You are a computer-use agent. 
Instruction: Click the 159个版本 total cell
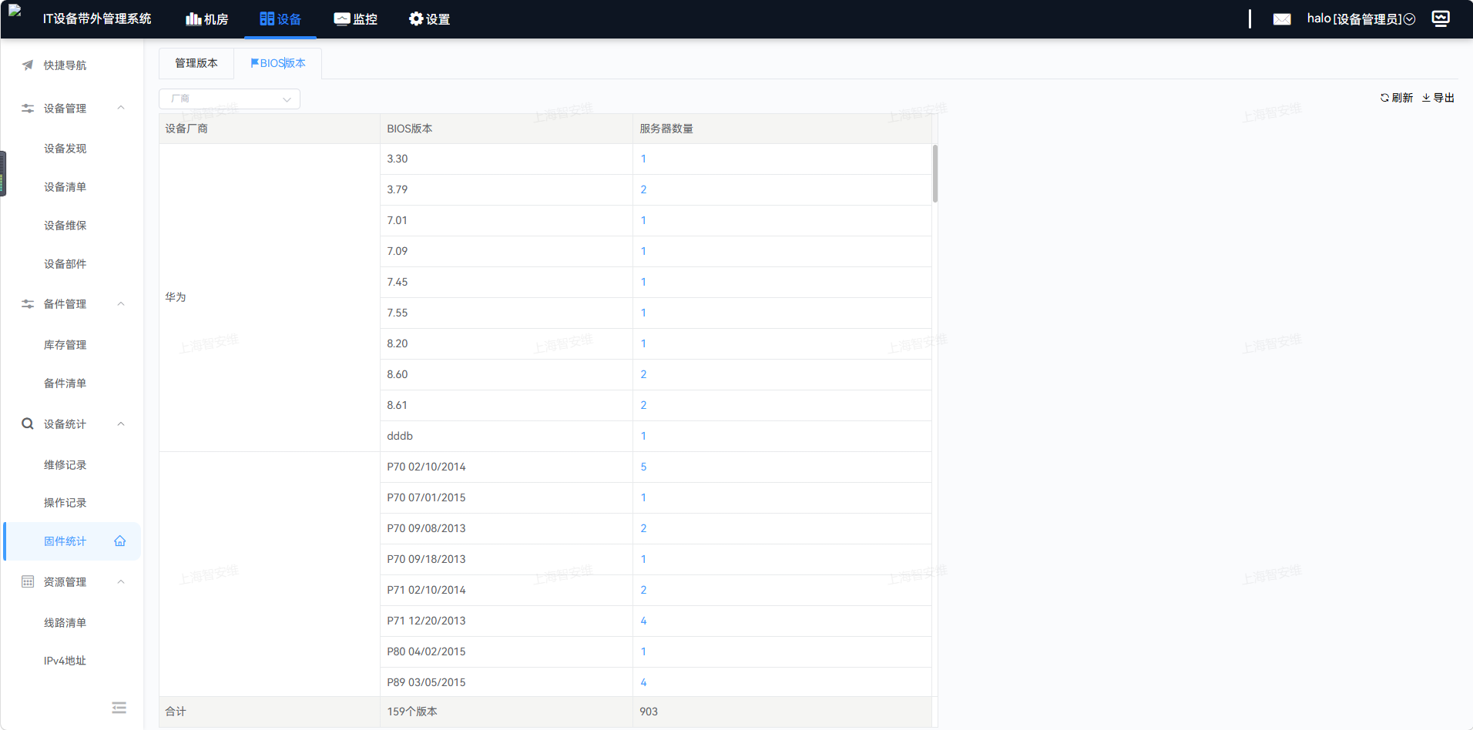pos(506,712)
